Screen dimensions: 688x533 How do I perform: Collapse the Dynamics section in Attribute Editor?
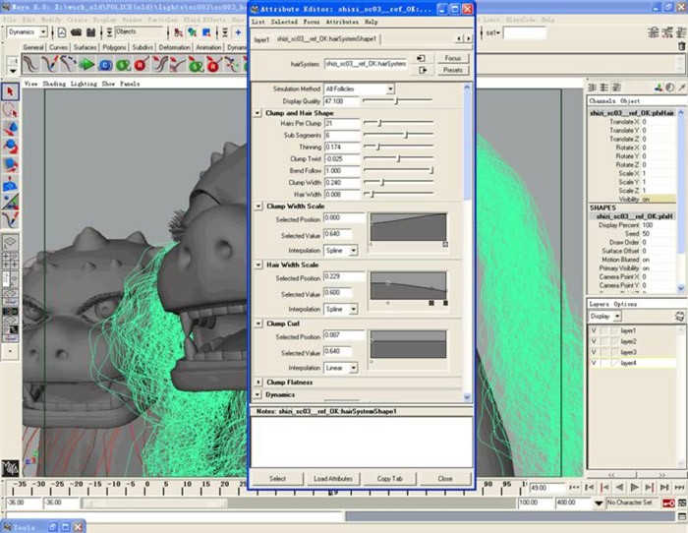[x=258, y=394]
